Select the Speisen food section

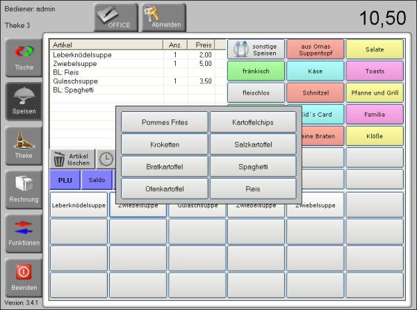24,102
